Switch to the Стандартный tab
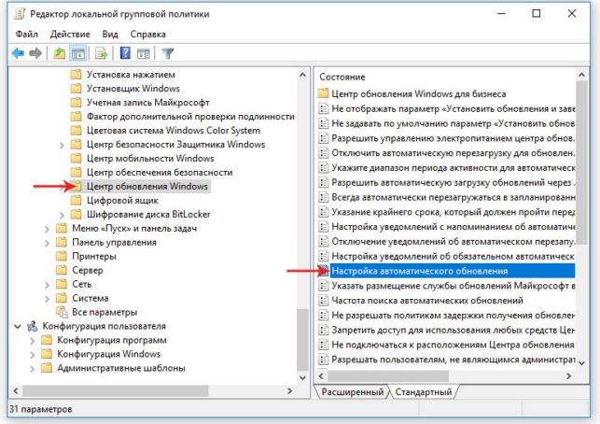The height and width of the screenshot is (424, 600). (x=424, y=392)
